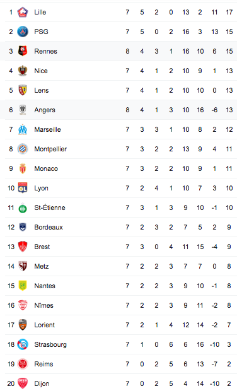Click the Marseille OM logo
This screenshot has height=391, width=237.
click(x=23, y=129)
